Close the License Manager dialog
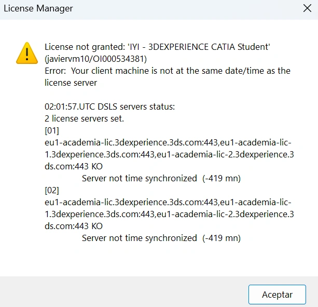The width and height of the screenshot is (318, 307). coord(307,8)
